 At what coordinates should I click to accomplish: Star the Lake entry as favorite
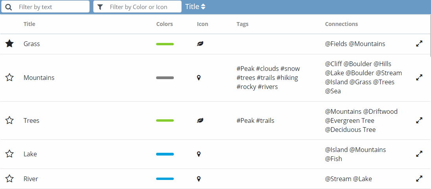pyautogui.click(x=9, y=154)
